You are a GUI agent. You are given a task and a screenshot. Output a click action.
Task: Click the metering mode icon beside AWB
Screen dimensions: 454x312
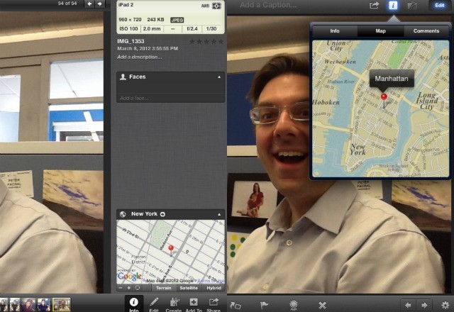pos(216,6)
